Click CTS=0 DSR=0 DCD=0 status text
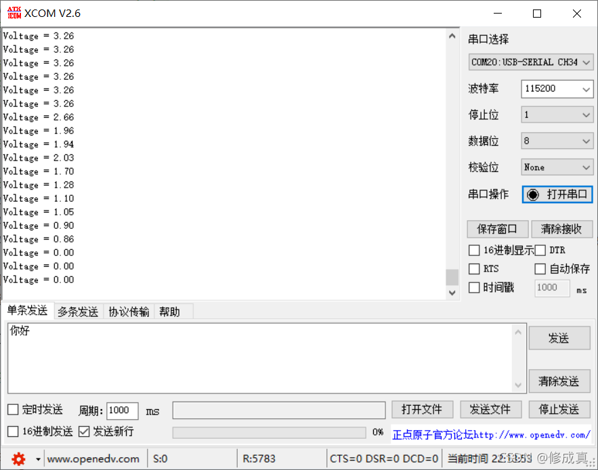Screen dimensions: 598x470 pyautogui.click(x=384, y=458)
